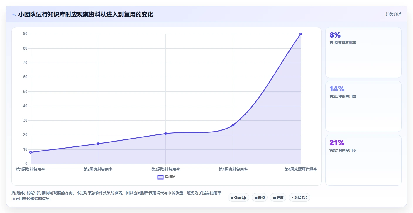Select the 进度 tag chip
The height and width of the screenshot is (213, 413).
click(x=278, y=197)
